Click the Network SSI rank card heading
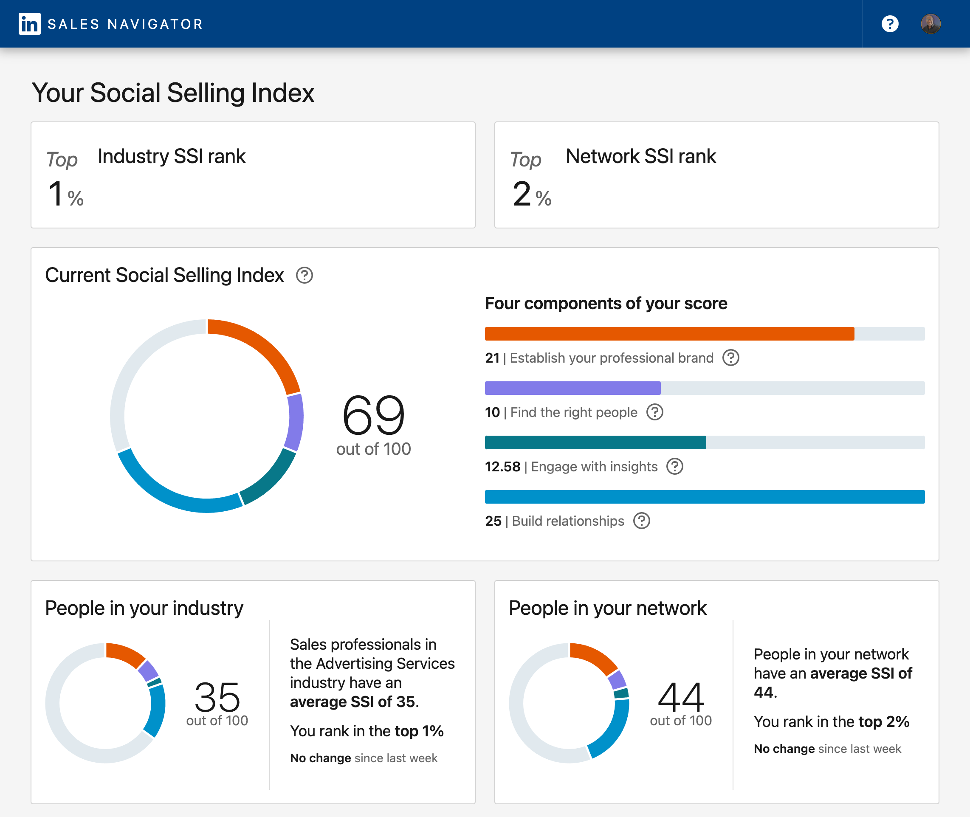This screenshot has width=970, height=817. pos(640,156)
